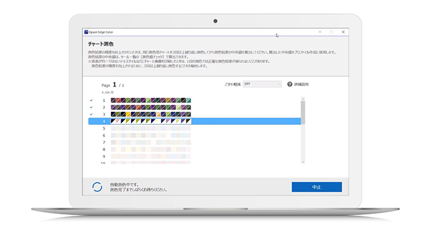This screenshot has width=433, height=238.
Task: Minimize the Epson Edge Color window
Action: (x=320, y=32)
